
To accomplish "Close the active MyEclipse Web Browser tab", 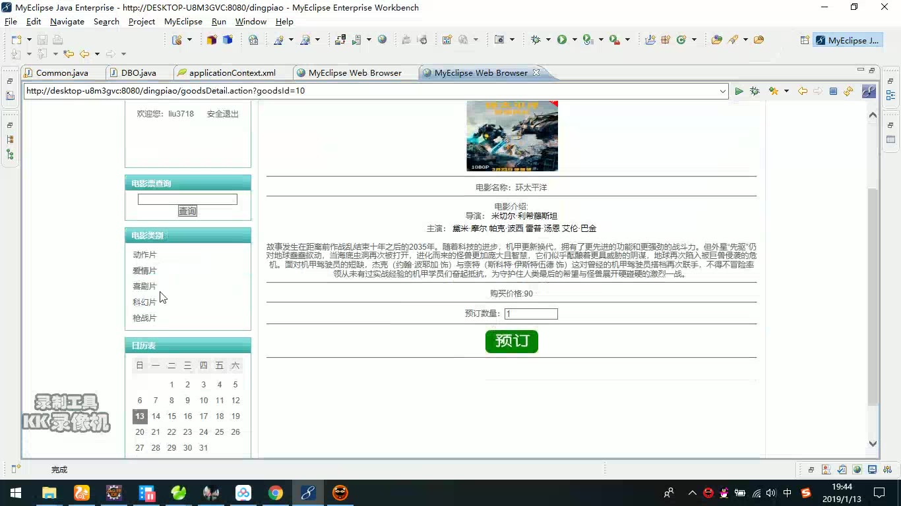I will pos(536,73).
